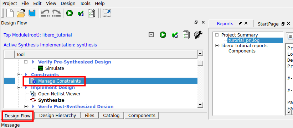This screenshot has width=293, height=128.
Task: Select the Reports tab
Action: 225,24
